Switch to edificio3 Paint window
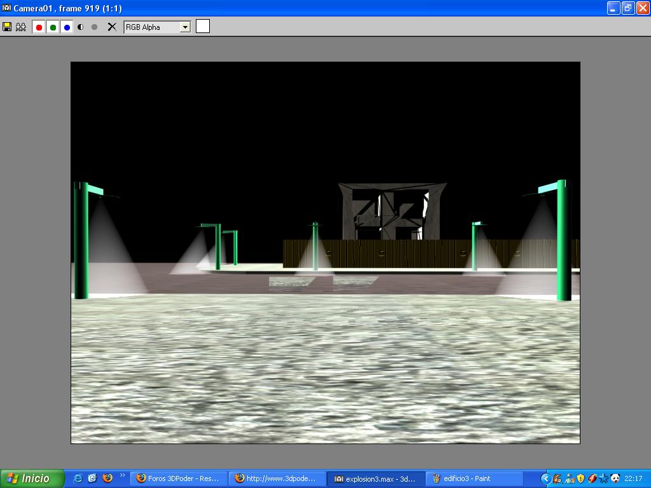 474,478
